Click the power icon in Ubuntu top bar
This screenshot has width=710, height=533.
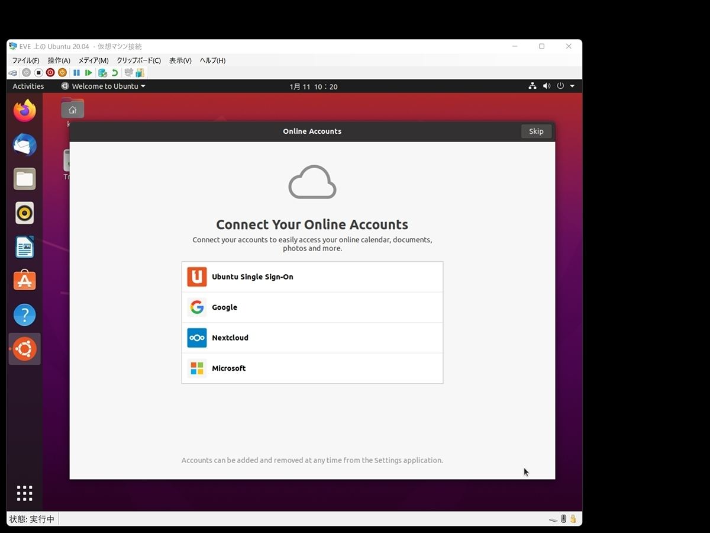[x=560, y=86]
